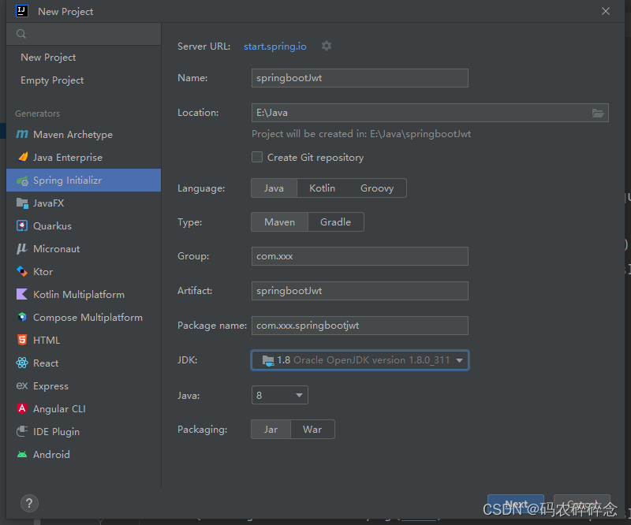
Task: Select Angular CLI in the generator list
Action: [x=84, y=409]
